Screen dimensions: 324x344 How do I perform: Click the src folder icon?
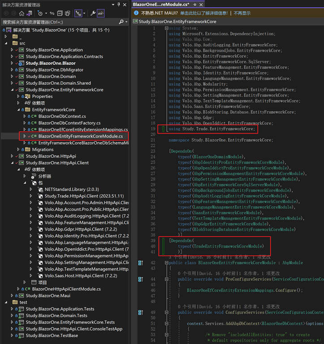15,43
